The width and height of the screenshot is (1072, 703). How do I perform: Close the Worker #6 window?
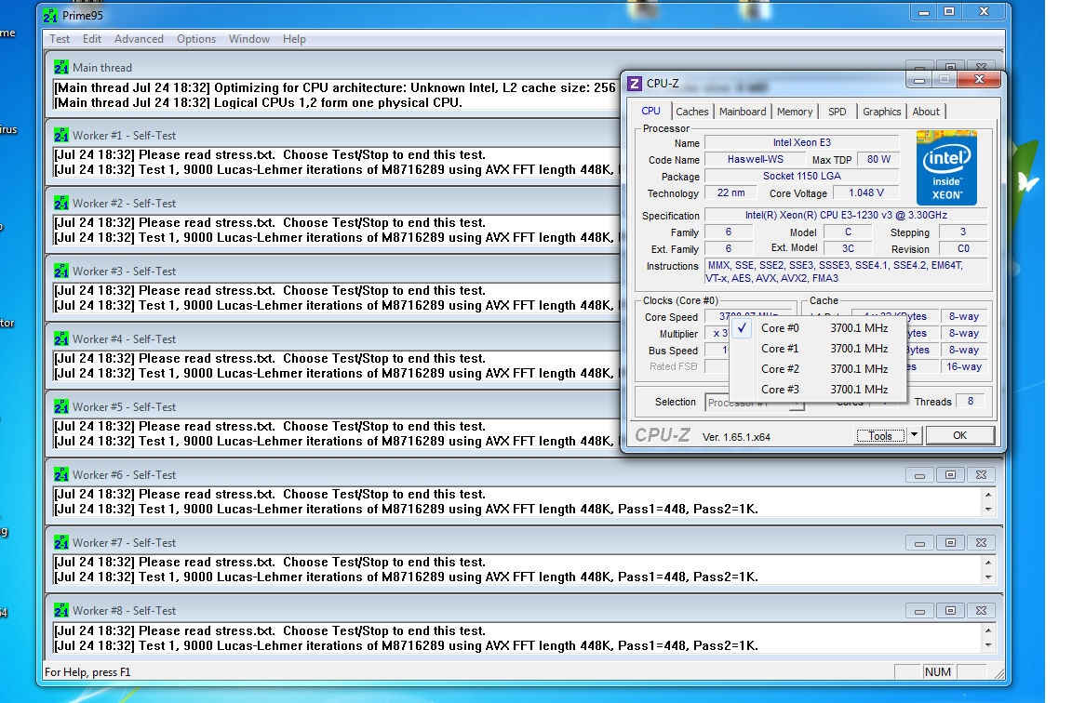tap(981, 475)
